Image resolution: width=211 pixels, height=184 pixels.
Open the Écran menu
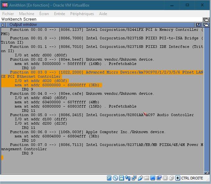click(44, 14)
